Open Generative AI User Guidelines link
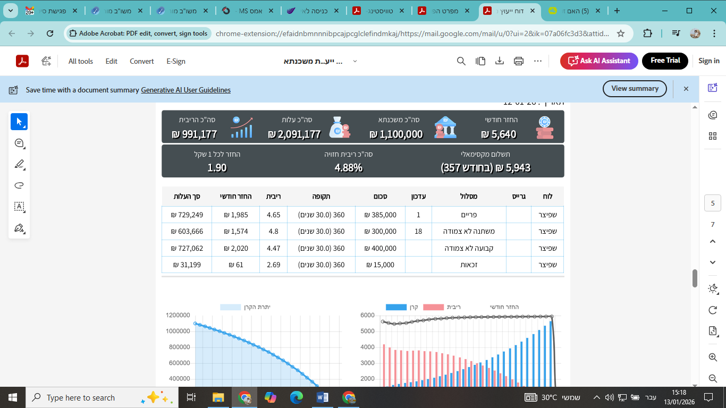Image resolution: width=726 pixels, height=408 pixels. coord(185,90)
